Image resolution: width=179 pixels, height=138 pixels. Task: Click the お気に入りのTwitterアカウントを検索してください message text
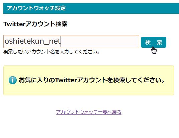click(x=92, y=80)
